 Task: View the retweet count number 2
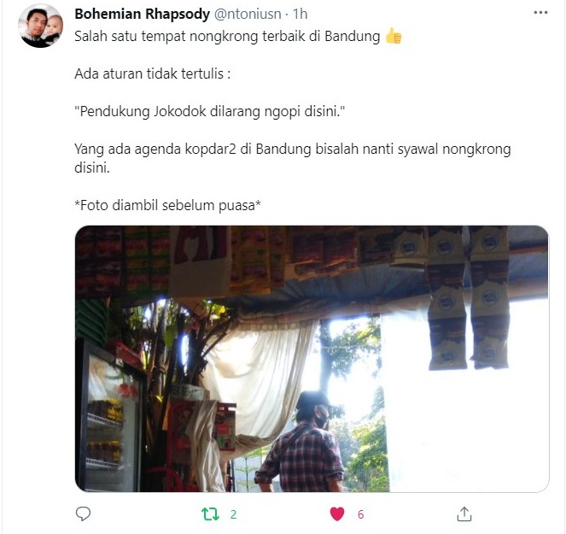(233, 514)
